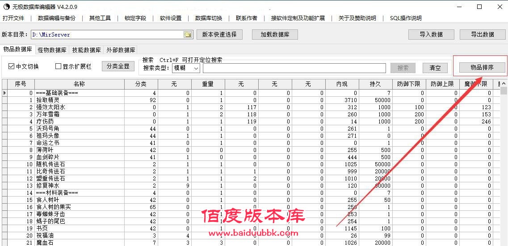Click the 物品排序 button
The image size is (508, 246).
point(482,67)
